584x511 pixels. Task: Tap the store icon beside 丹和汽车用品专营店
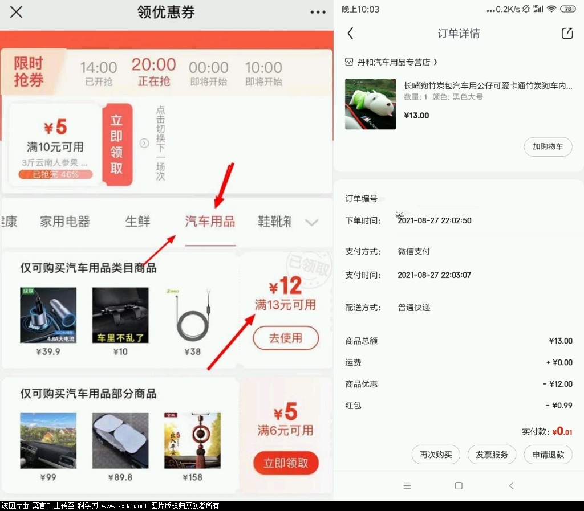point(350,62)
